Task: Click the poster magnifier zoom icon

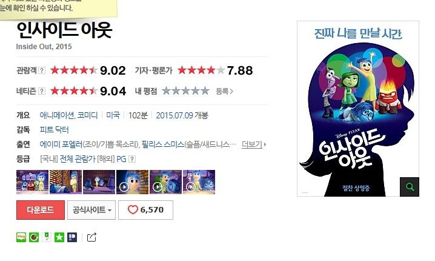Action: click(x=410, y=187)
